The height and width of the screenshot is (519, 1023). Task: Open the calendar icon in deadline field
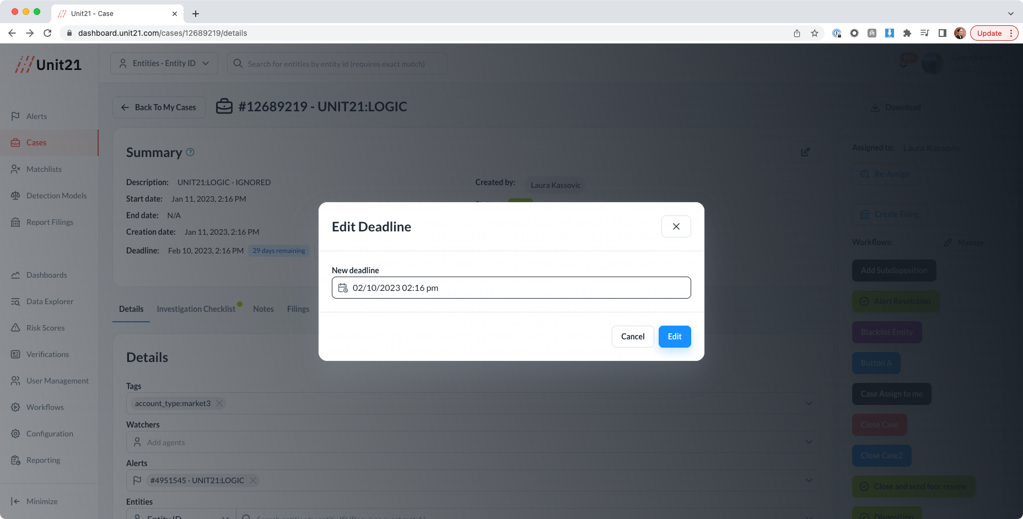343,288
